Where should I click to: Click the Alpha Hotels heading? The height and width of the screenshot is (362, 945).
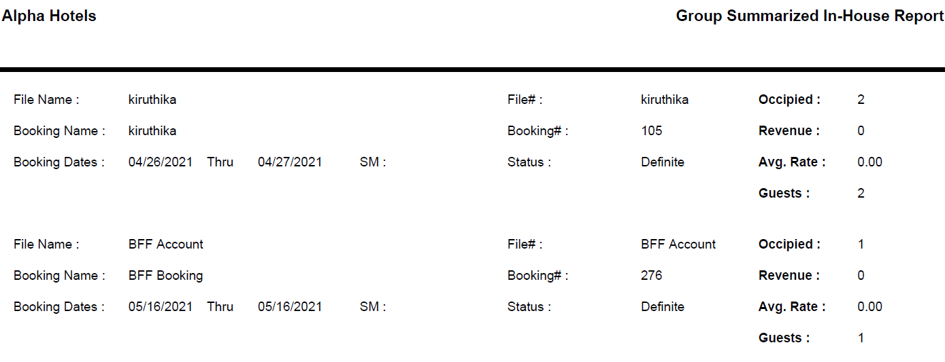(x=49, y=16)
